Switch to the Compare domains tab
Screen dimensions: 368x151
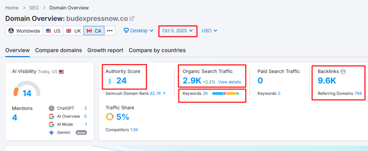pos(58,50)
